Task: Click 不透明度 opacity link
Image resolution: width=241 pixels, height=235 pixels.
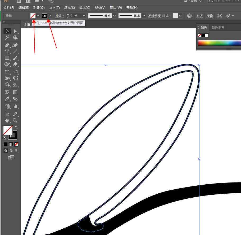Action: pyautogui.click(x=154, y=16)
